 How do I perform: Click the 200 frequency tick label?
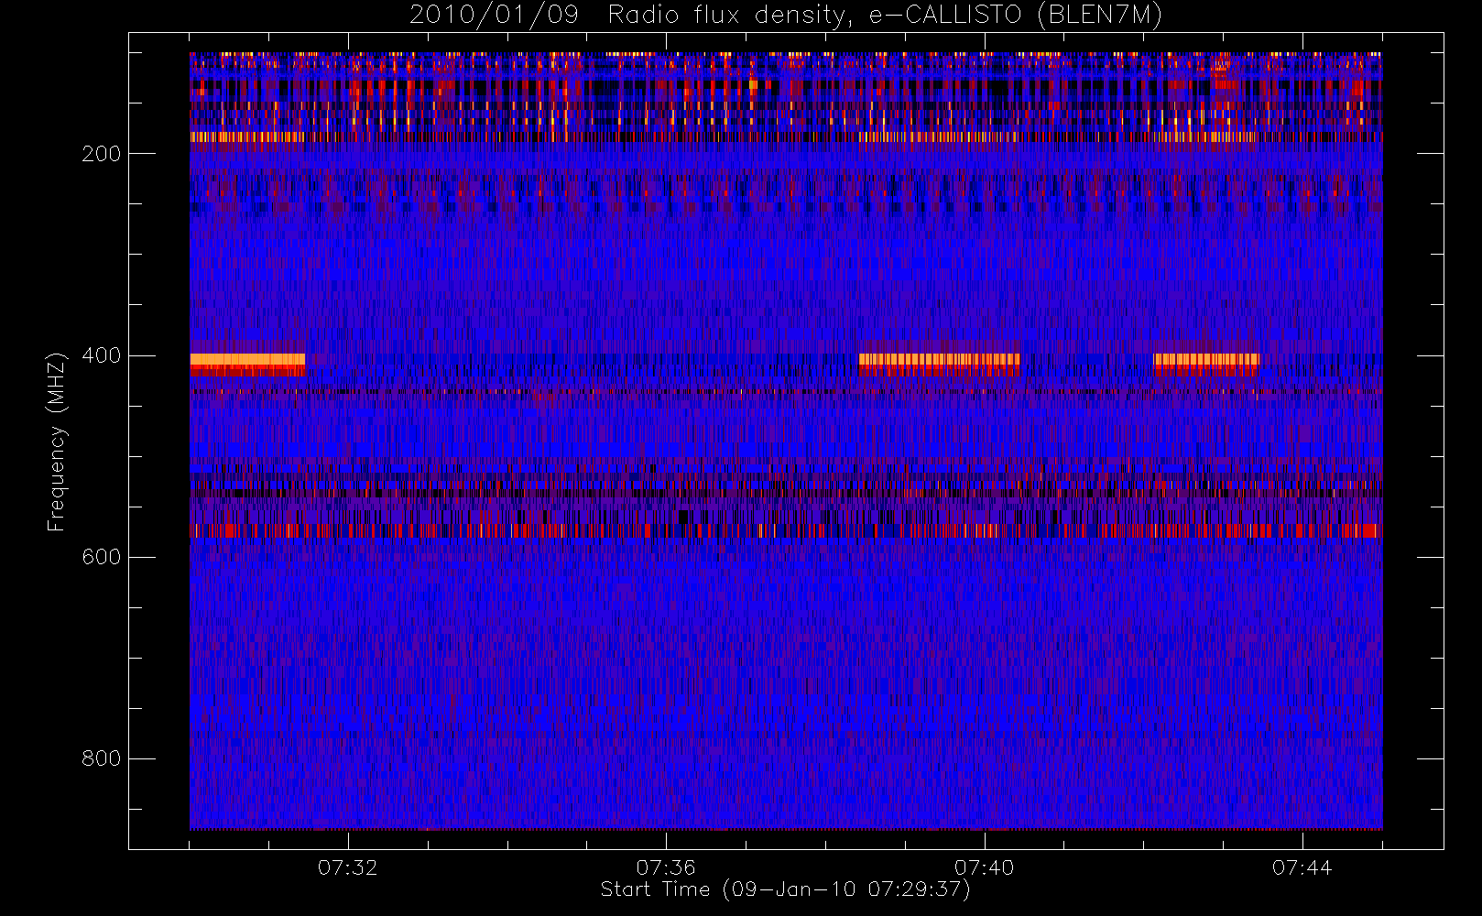[x=101, y=154]
